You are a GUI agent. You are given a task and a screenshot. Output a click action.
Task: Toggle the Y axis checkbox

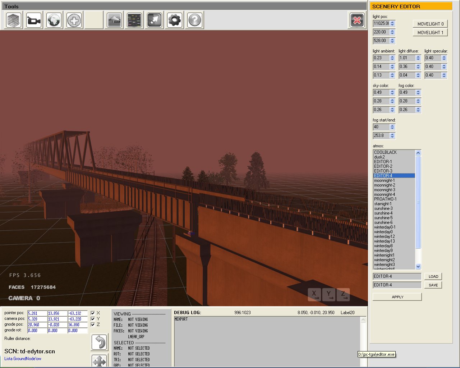pos(93,319)
